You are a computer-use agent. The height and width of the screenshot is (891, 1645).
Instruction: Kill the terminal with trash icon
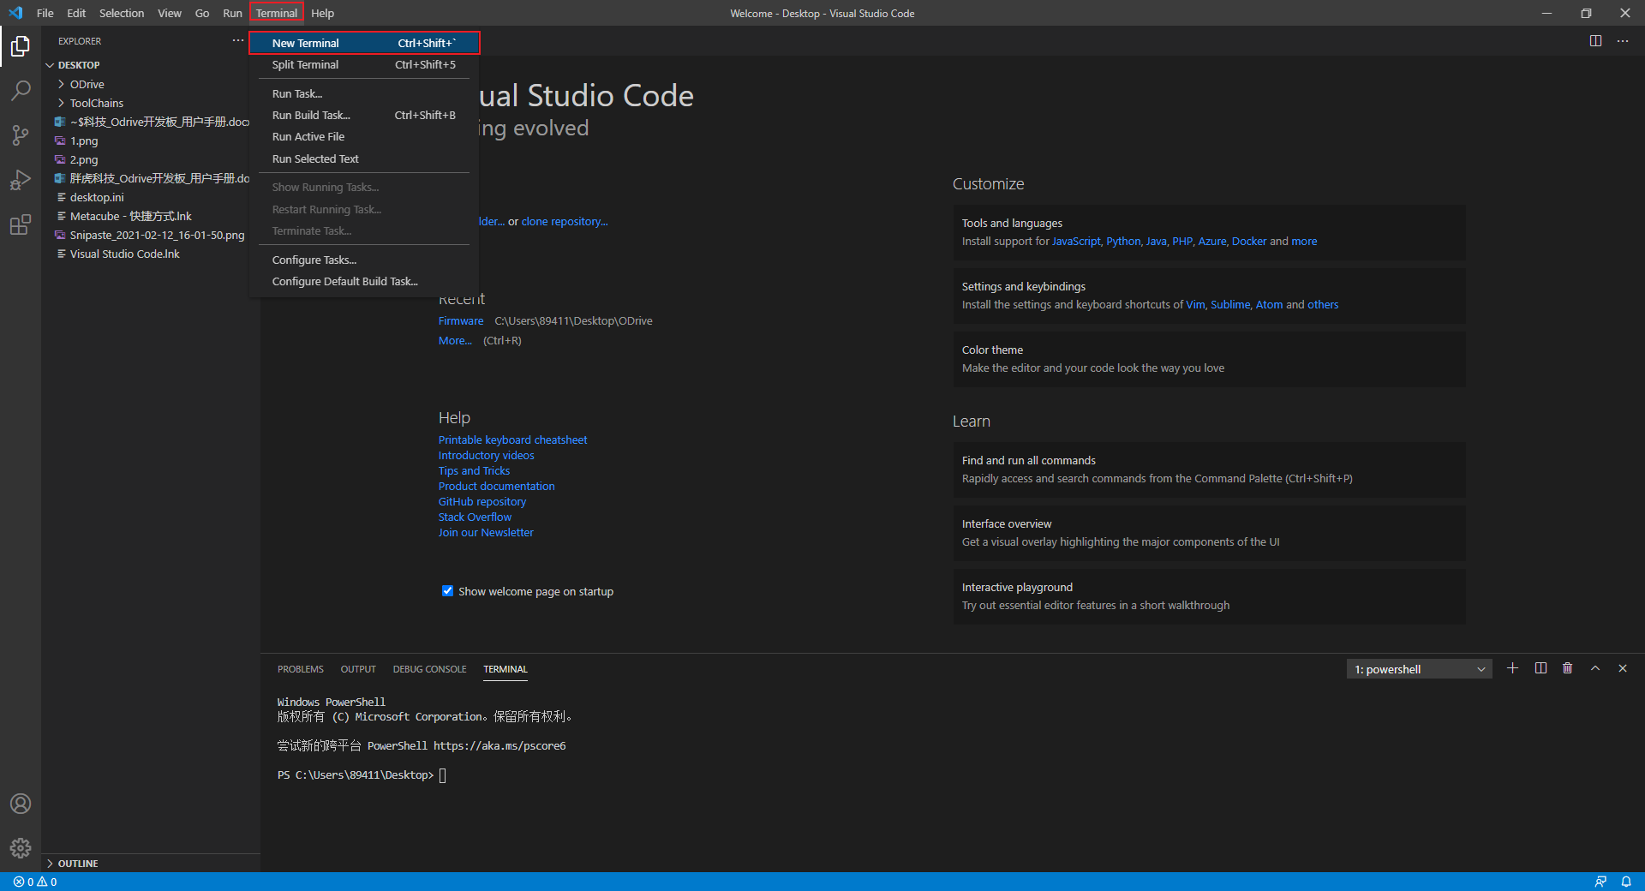coord(1568,668)
